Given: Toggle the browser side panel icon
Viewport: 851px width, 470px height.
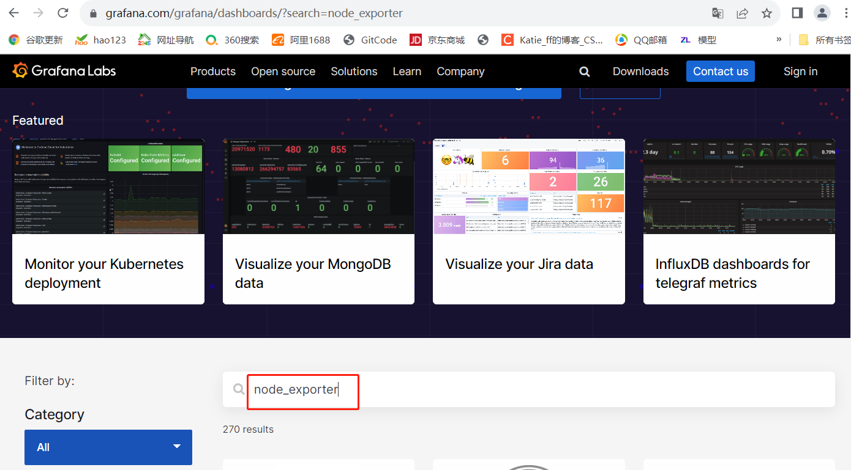Looking at the screenshot, I should point(797,13).
